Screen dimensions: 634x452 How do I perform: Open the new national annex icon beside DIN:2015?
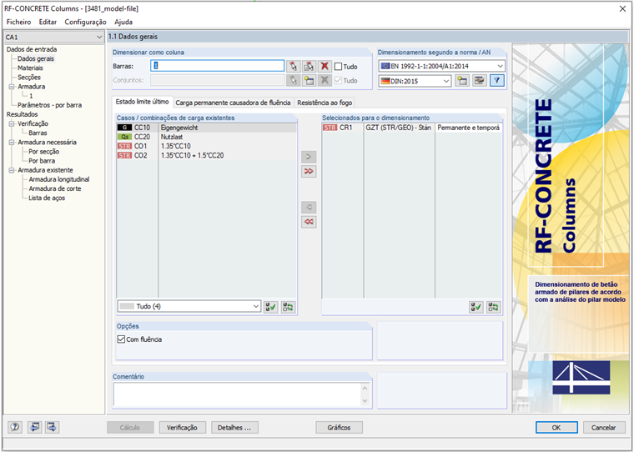[x=462, y=81]
